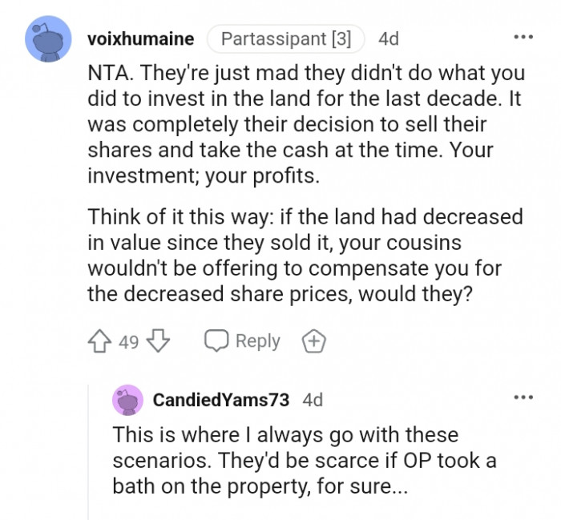Collapse the reply thread using the vertical line
The height and width of the screenshot is (520, 561).
89,449
